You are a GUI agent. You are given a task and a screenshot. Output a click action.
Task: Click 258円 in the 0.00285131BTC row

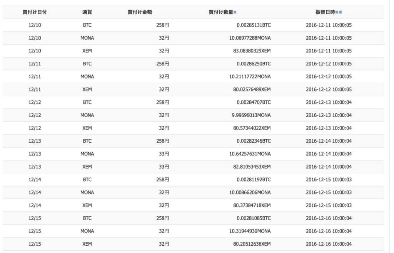(x=163, y=25)
